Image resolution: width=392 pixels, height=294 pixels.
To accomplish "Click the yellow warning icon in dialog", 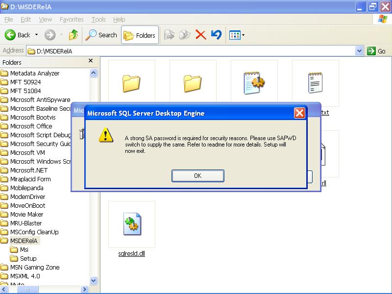I will click(106, 135).
